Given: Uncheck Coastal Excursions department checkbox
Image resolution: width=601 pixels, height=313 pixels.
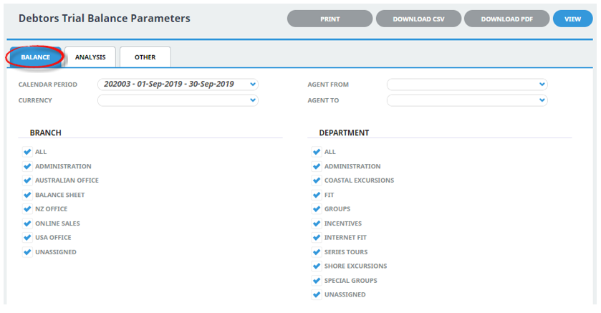Looking at the screenshot, I should click(316, 180).
